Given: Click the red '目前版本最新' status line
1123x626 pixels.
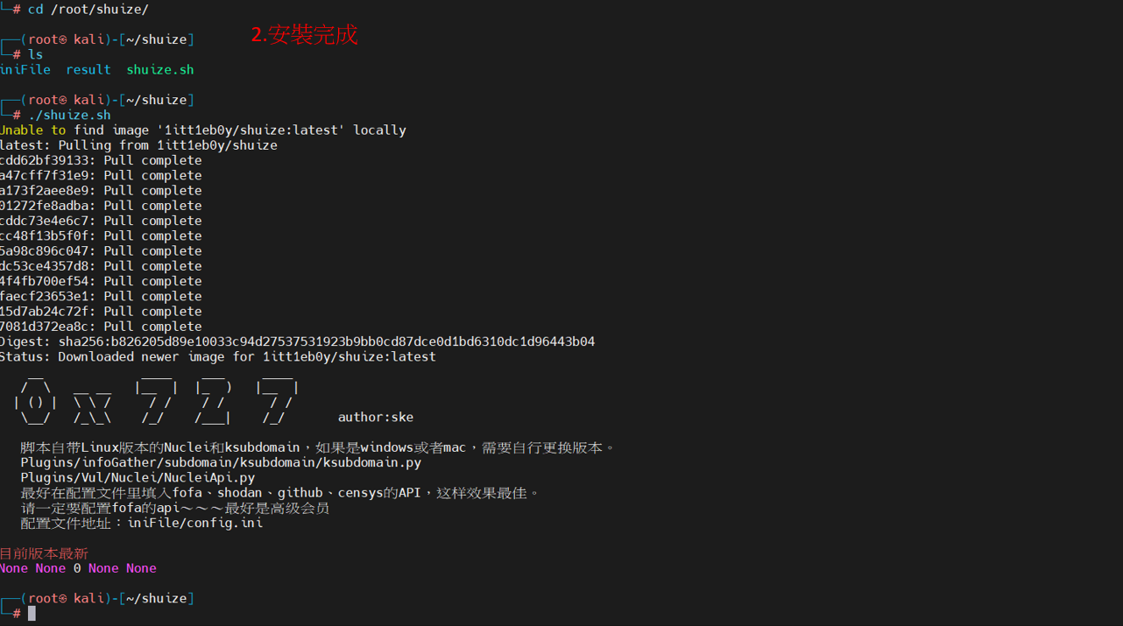Looking at the screenshot, I should point(44,553).
